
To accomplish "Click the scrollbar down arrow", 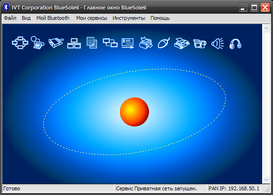I will tap(266, 180).
